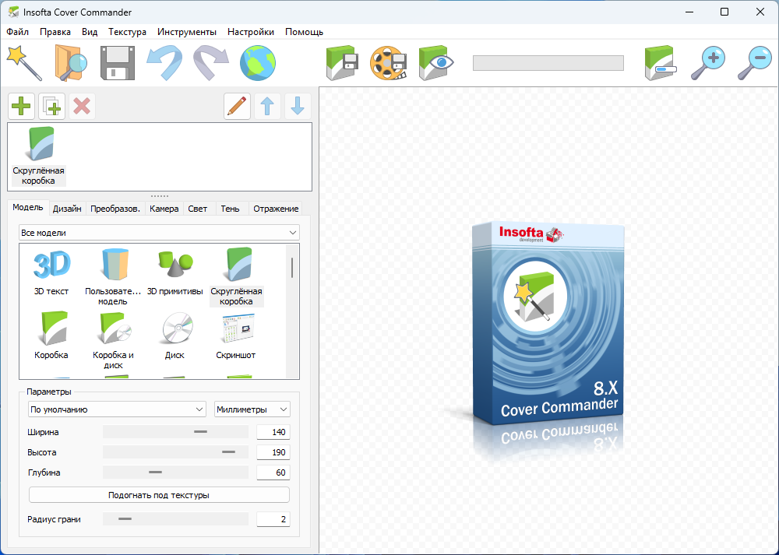Click the Радиус грани slider handle

[x=125, y=519]
